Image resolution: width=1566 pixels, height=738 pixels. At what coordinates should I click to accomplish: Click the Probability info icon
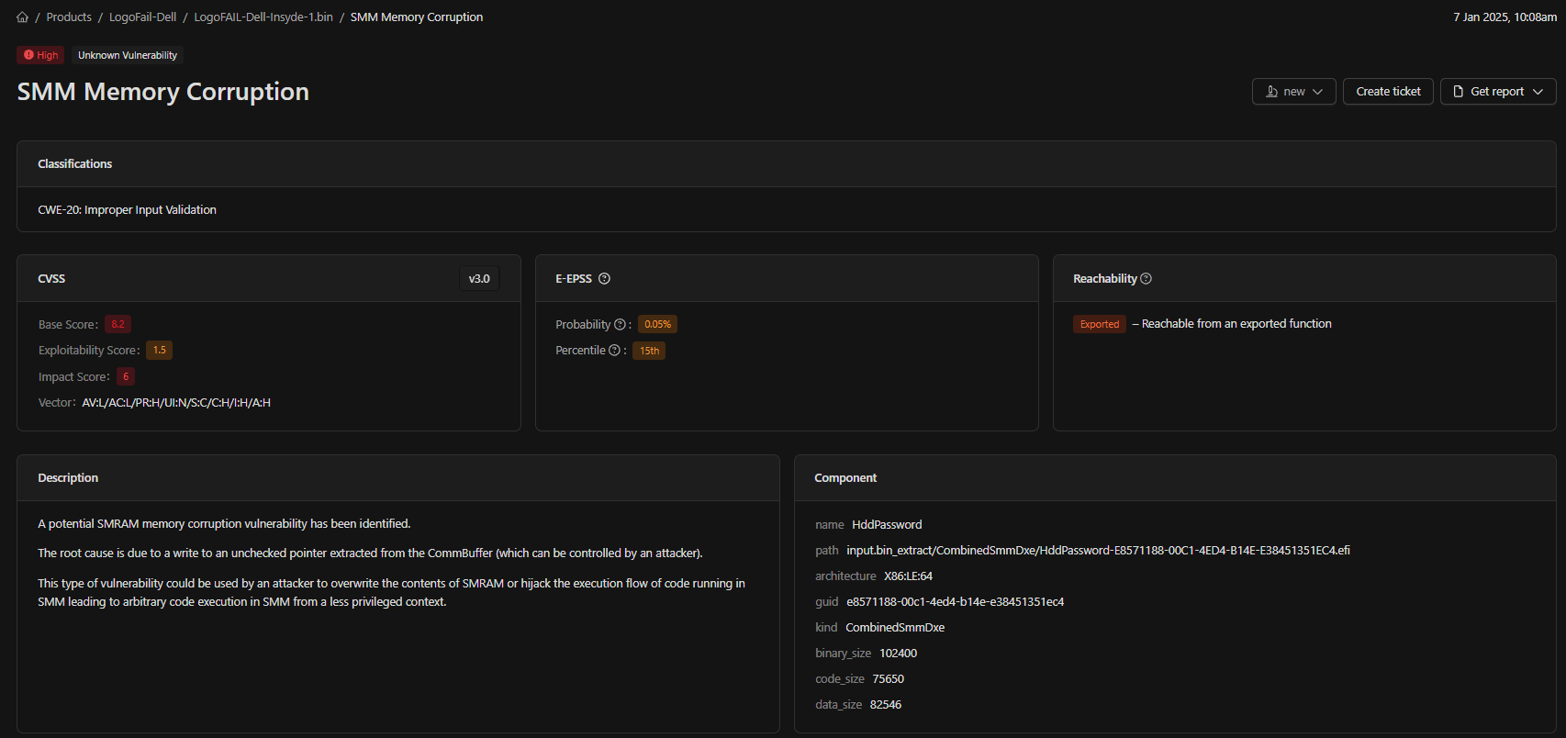[x=620, y=325]
